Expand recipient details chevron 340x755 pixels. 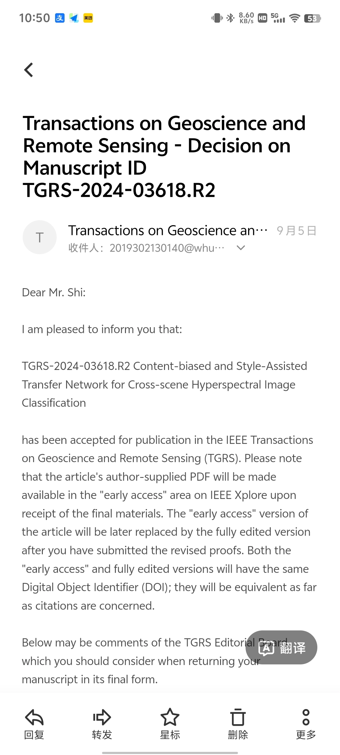click(x=241, y=248)
